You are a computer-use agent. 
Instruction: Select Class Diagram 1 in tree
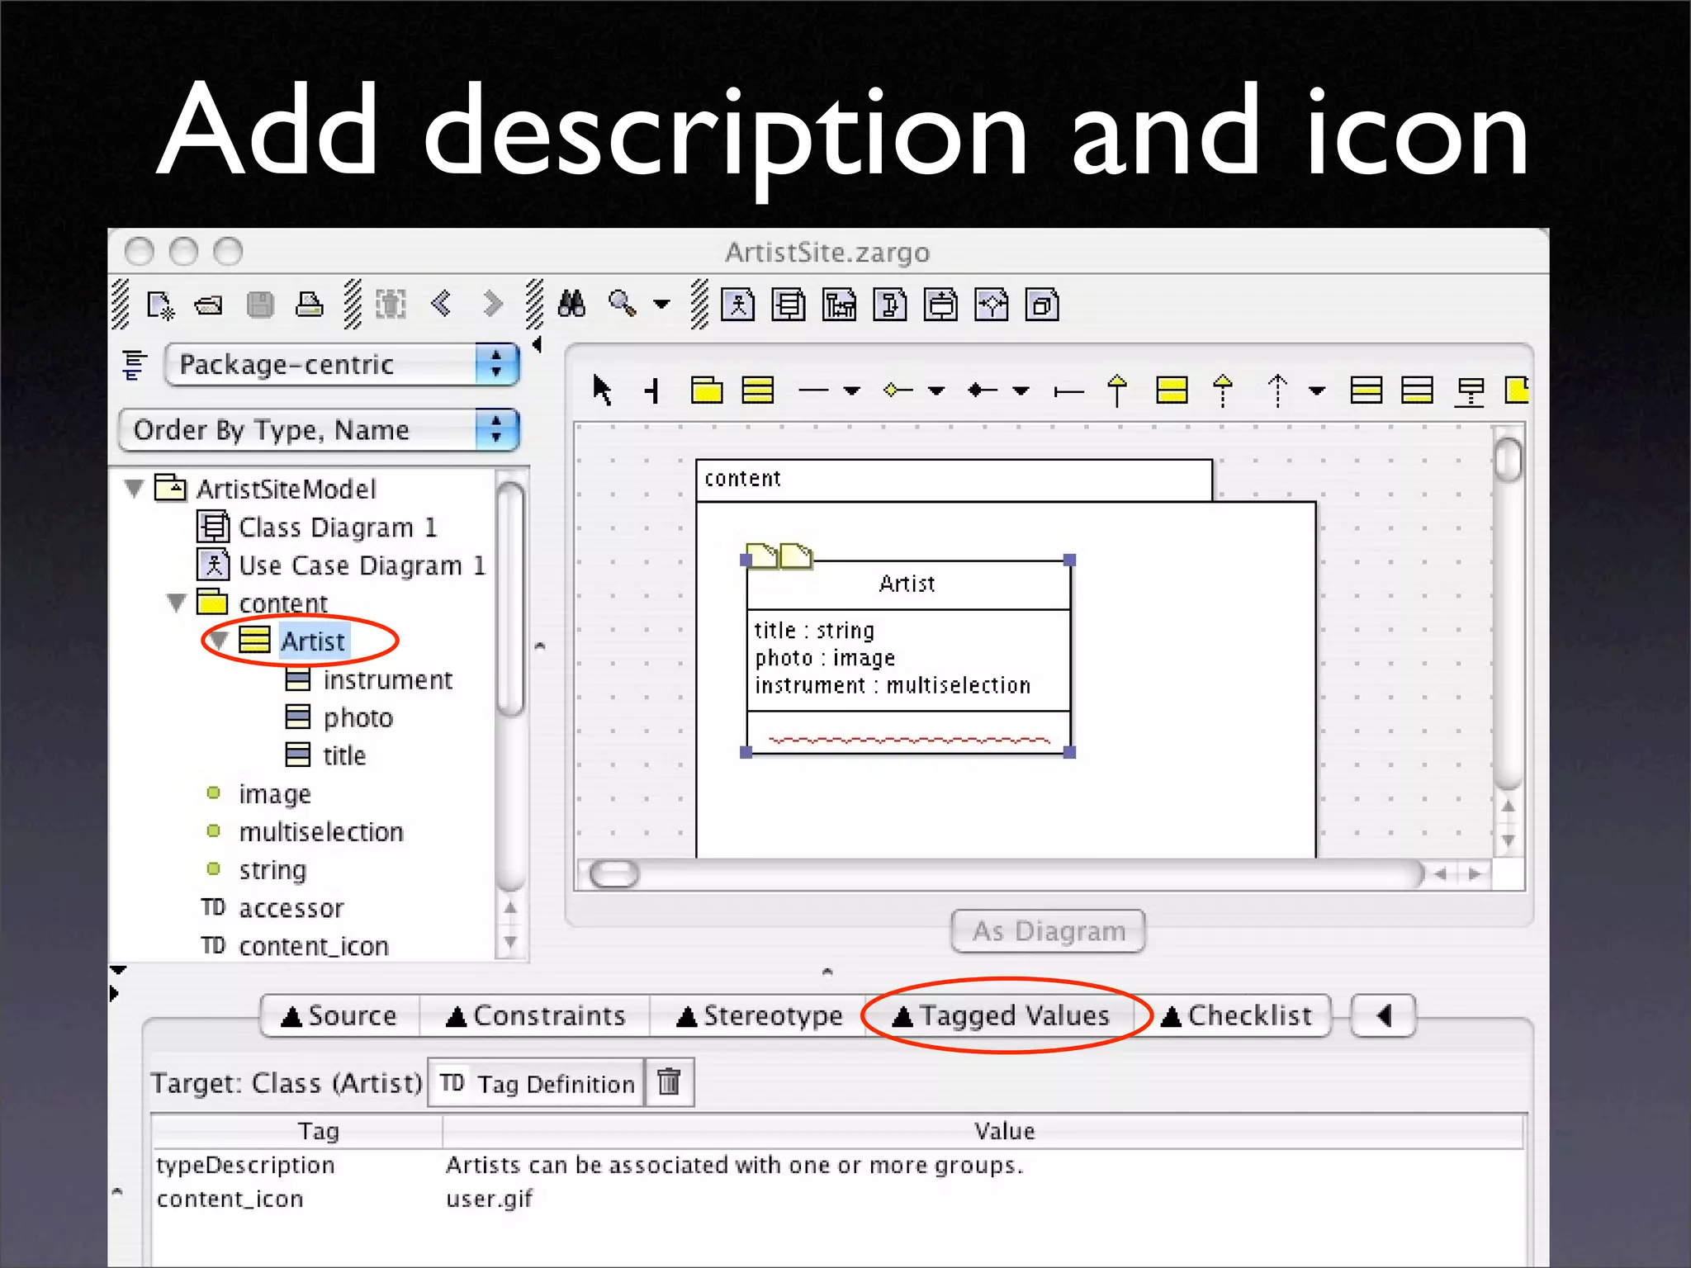pyautogui.click(x=337, y=527)
